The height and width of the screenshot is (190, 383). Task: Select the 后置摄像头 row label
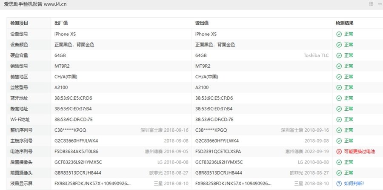click(21, 162)
